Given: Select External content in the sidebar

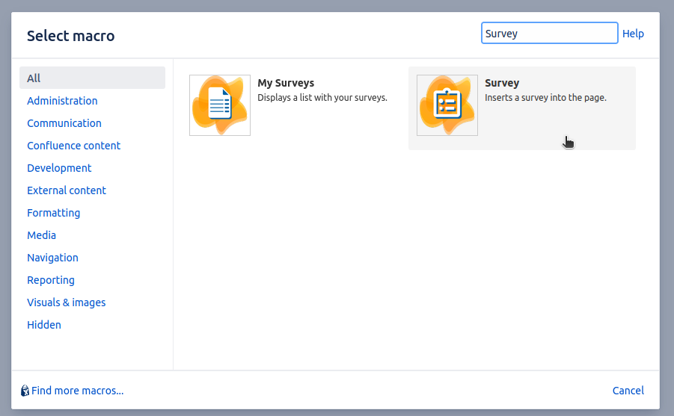Looking at the screenshot, I should (67, 190).
